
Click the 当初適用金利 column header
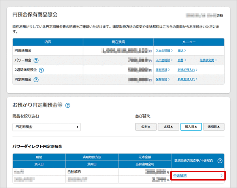[x=145, y=164]
